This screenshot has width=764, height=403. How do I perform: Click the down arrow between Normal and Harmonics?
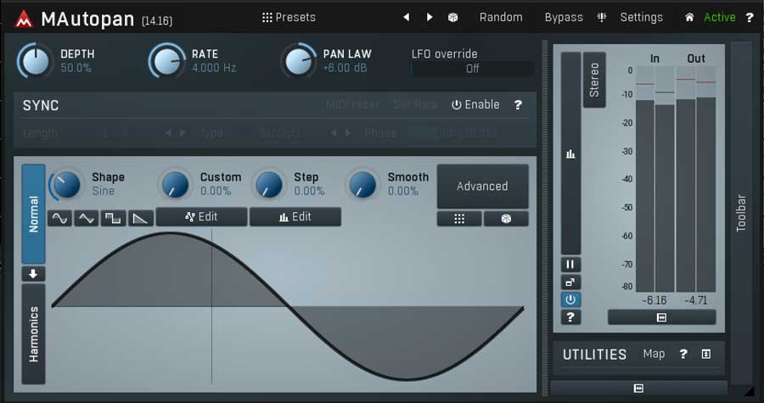[x=34, y=274]
